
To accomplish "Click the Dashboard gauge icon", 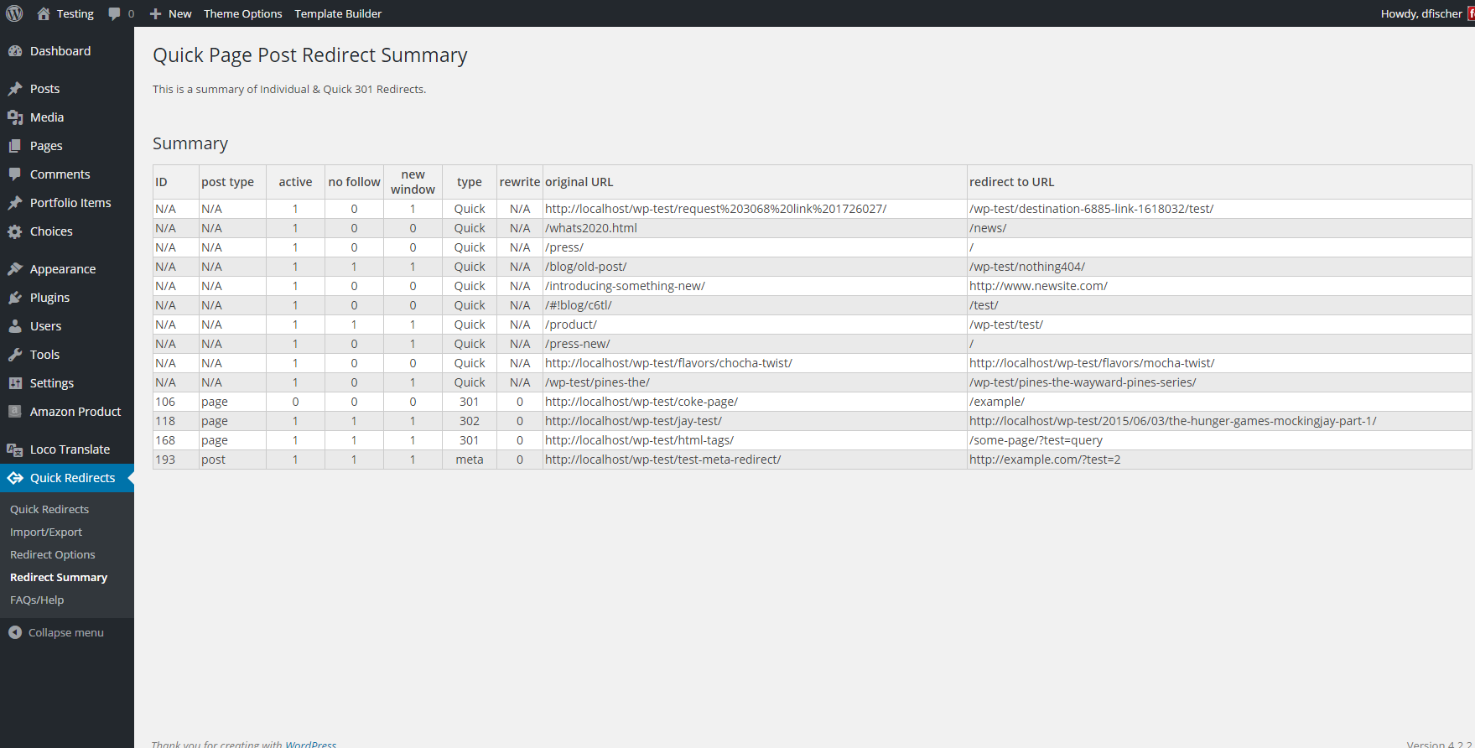I will (15, 51).
